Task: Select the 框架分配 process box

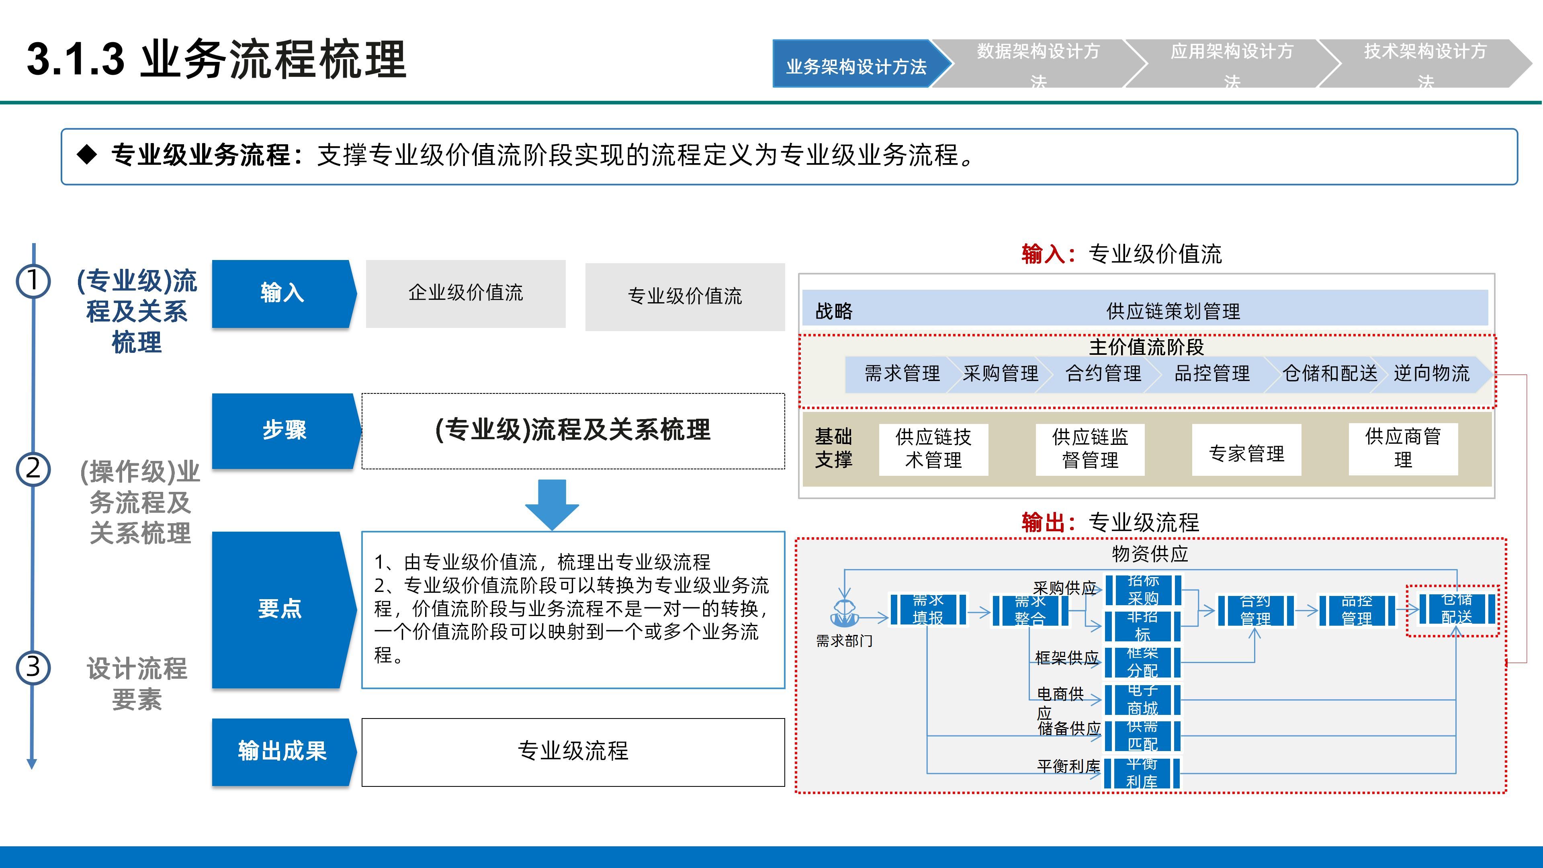Action: click(1143, 663)
